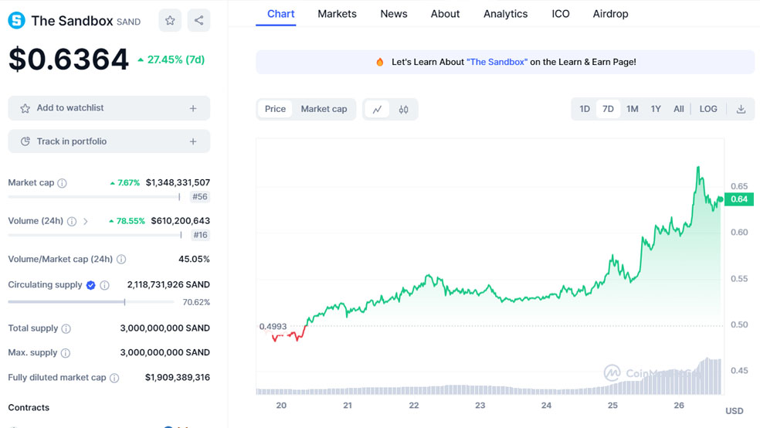Click the 0.64 current price marker
This screenshot has height=428, width=760.
click(738, 199)
